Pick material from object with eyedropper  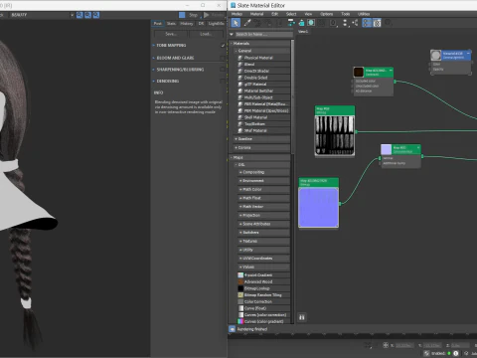coord(247,23)
